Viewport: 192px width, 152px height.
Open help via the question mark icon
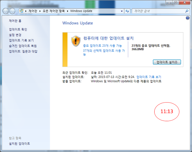point(188,18)
